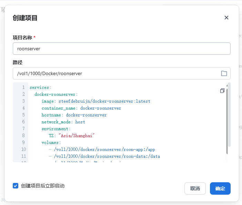Open folder browser for path
This screenshot has height=205, width=242.
pos(224,73)
